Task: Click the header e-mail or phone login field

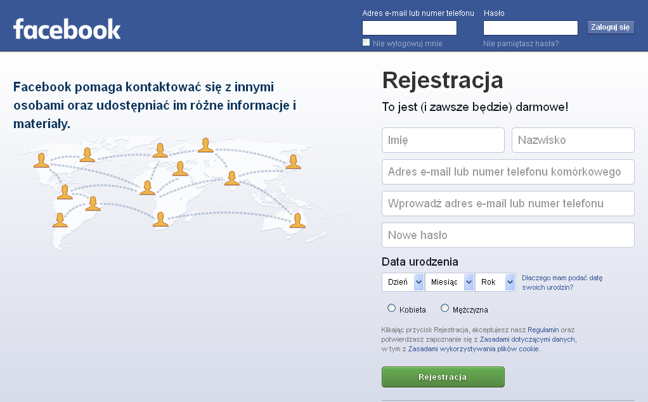Action: click(x=409, y=28)
